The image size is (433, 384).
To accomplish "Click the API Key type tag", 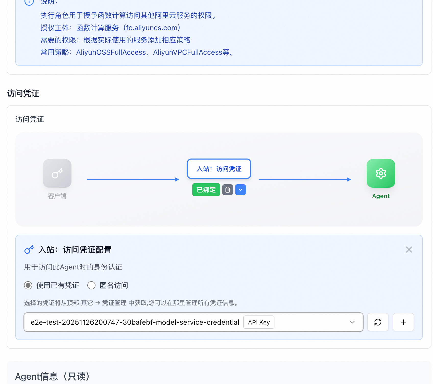I will (259, 322).
